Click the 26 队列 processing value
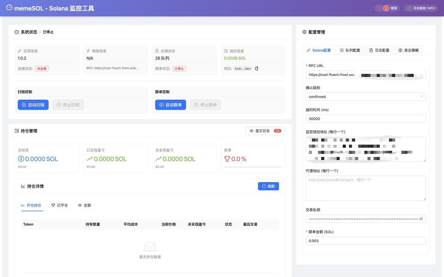This screenshot has height=277, width=444. (162, 58)
